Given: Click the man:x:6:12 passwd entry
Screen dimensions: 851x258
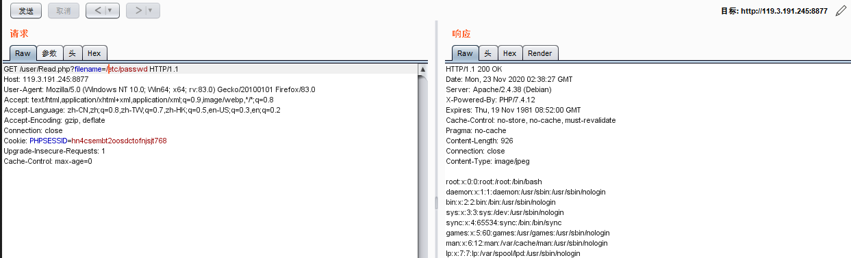Looking at the screenshot, I should click(527, 243).
